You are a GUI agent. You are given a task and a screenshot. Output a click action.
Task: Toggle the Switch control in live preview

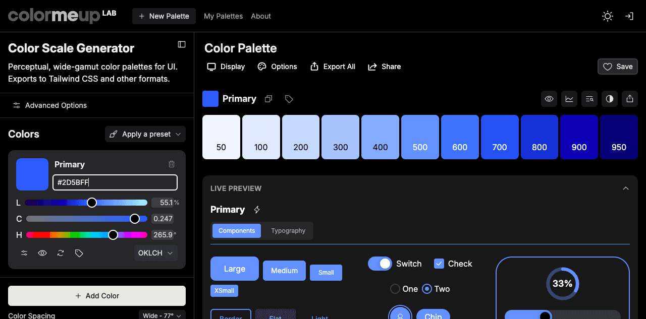pos(380,264)
